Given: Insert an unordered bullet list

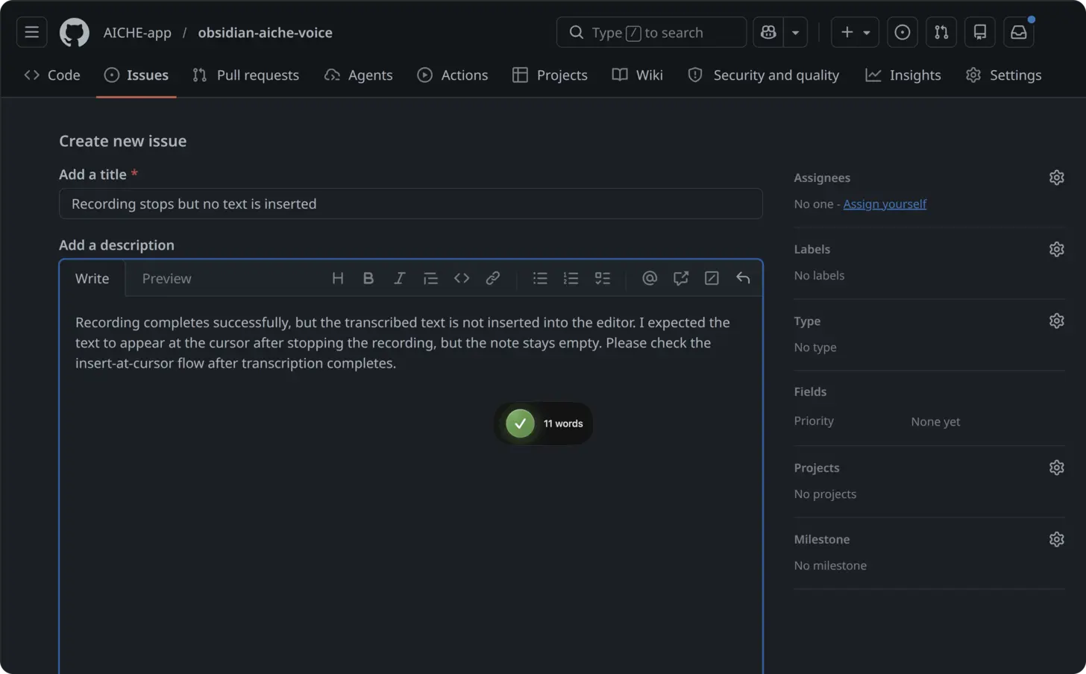Looking at the screenshot, I should click(540, 278).
